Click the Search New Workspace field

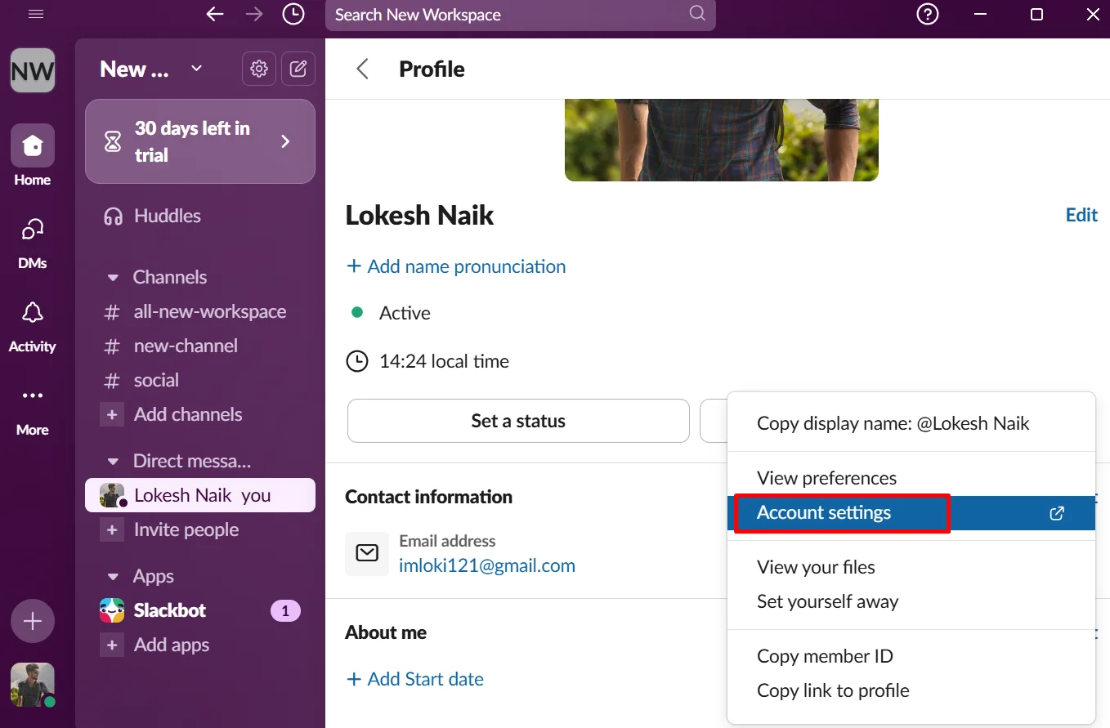(521, 15)
